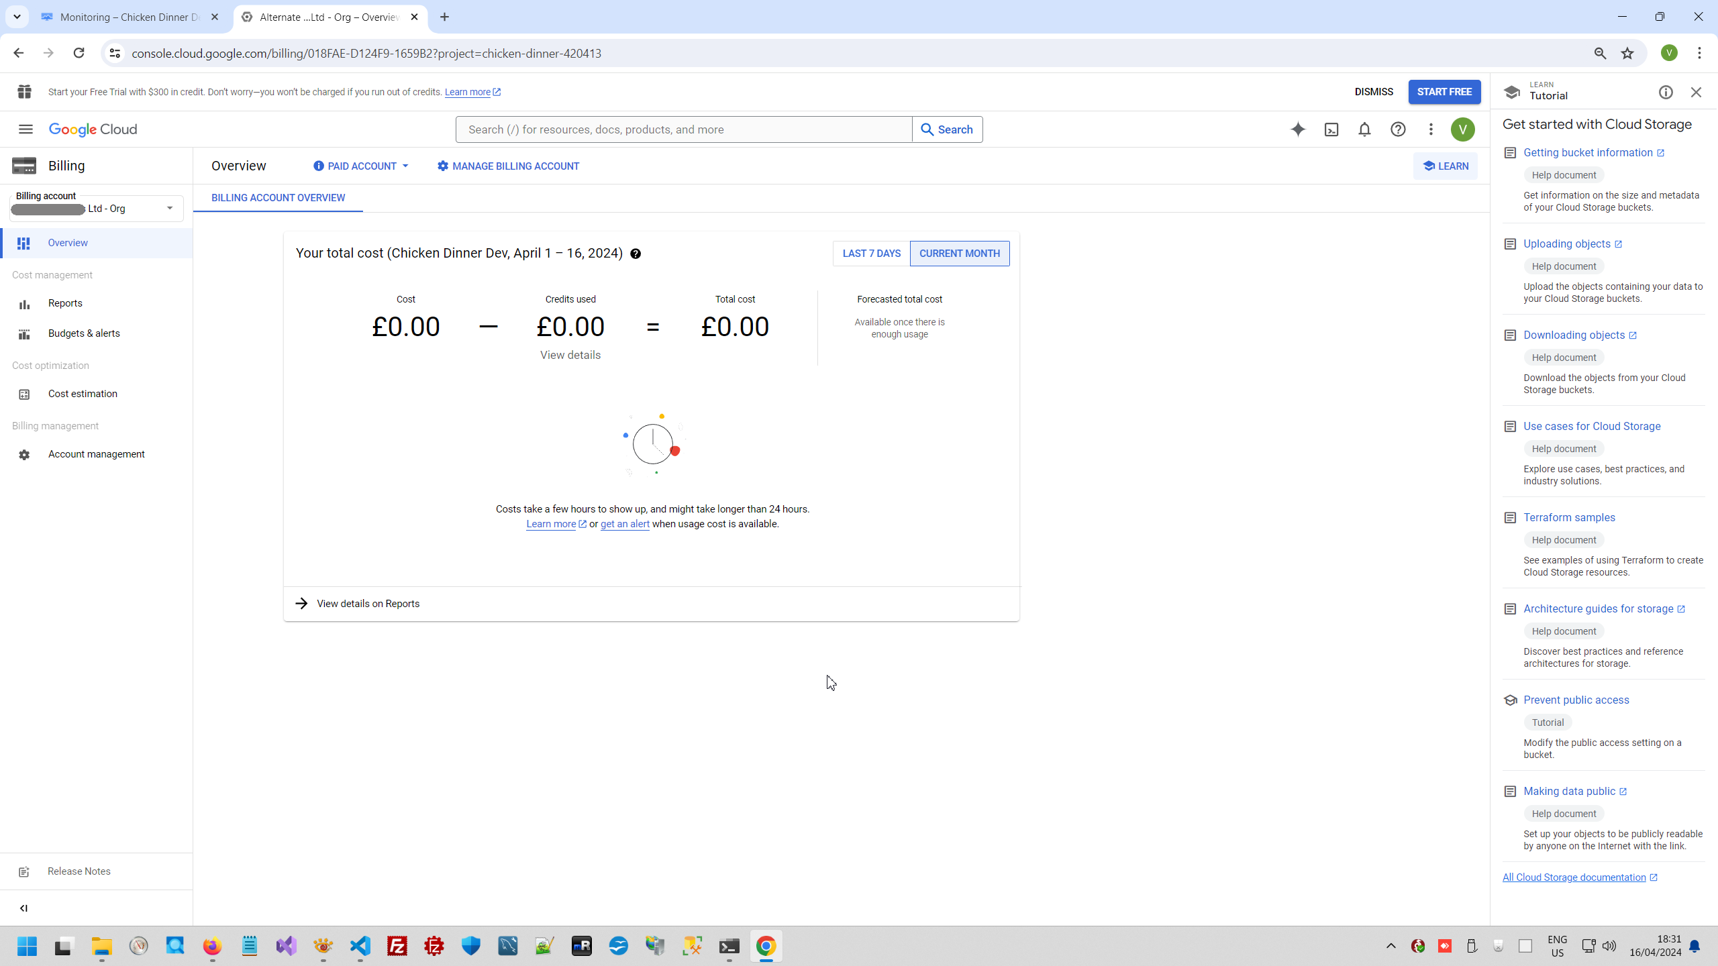This screenshot has height=966, width=1718.
Task: Open the browser tab search dropdown
Action: coord(17,17)
